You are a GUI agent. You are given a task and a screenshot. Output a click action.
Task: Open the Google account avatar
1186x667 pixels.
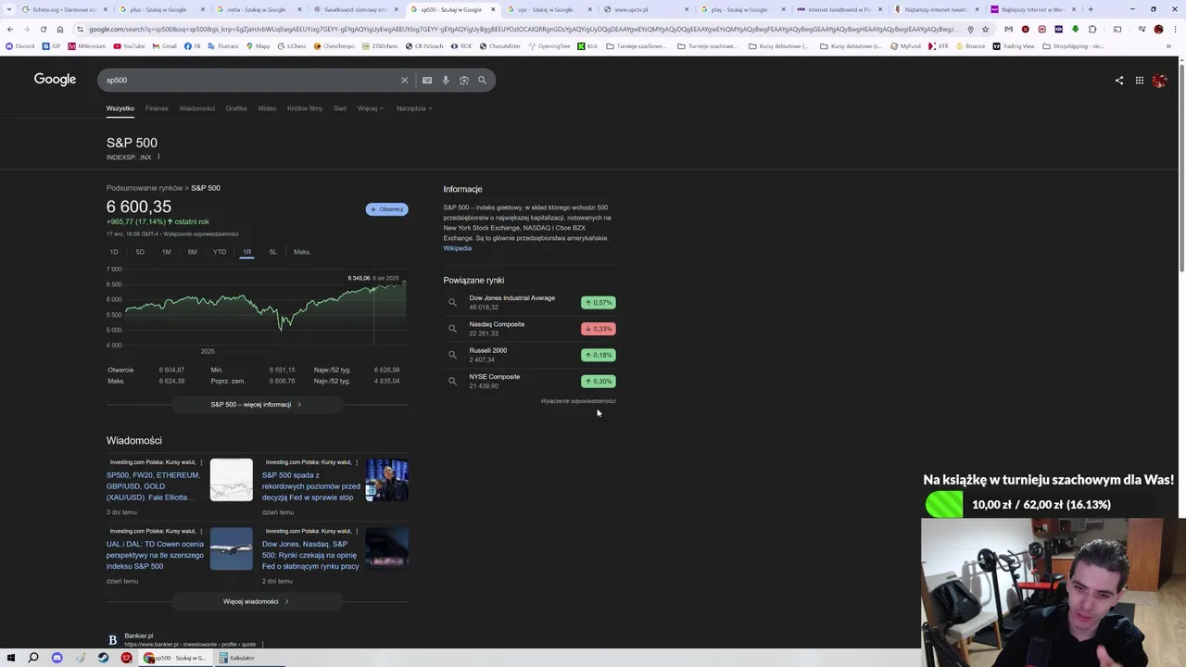pyautogui.click(x=1159, y=81)
